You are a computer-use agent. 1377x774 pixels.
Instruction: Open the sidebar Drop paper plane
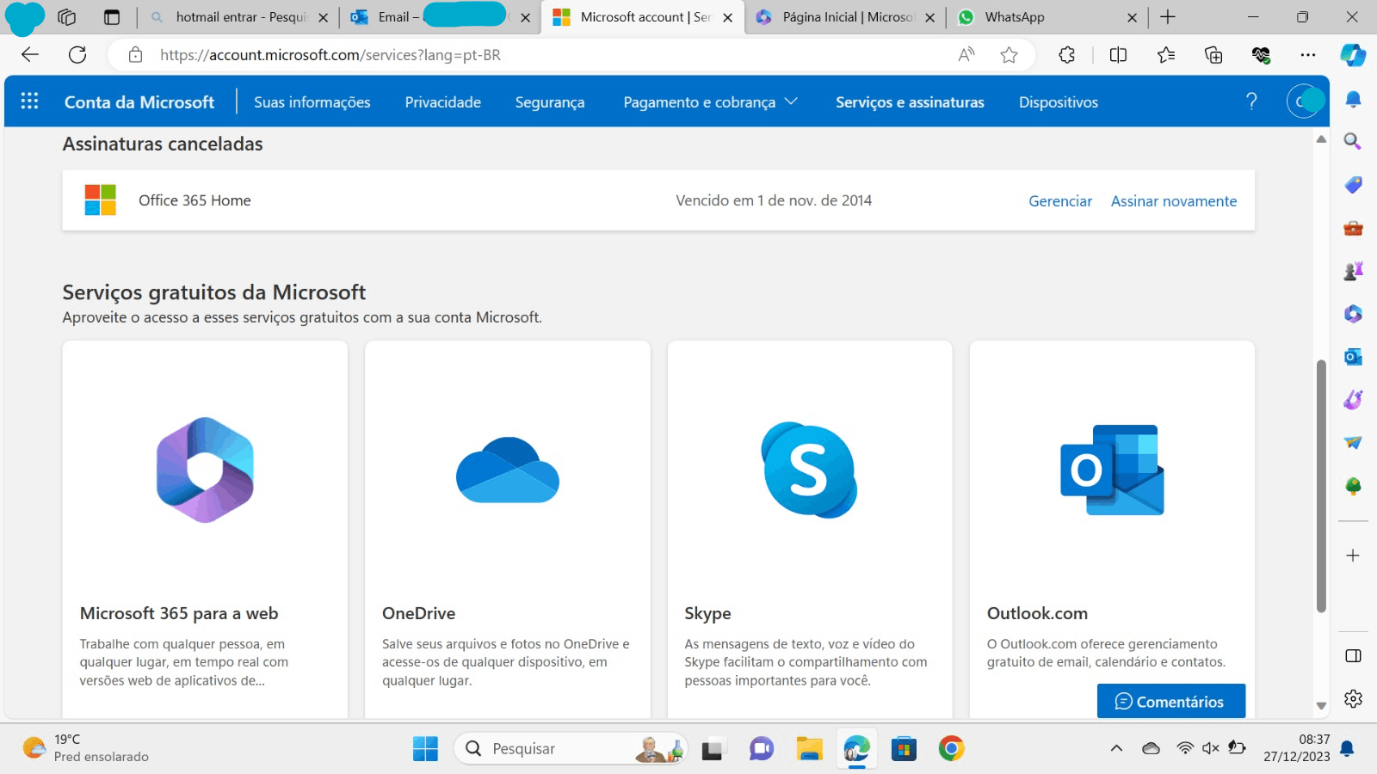(x=1353, y=443)
